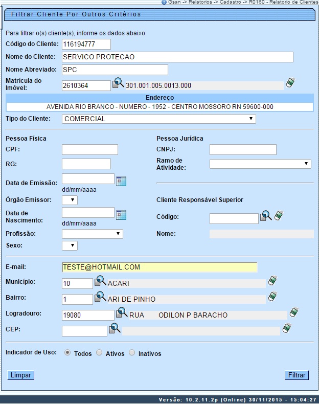Focus the E-mail text field

[158, 267]
